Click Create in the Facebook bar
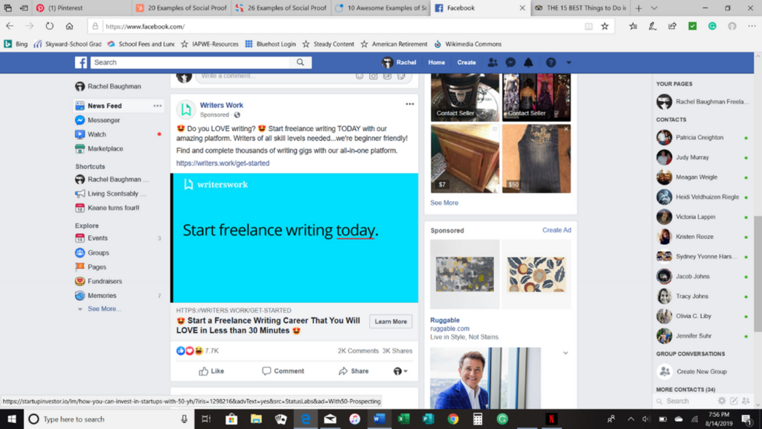The image size is (762, 429). (467, 63)
